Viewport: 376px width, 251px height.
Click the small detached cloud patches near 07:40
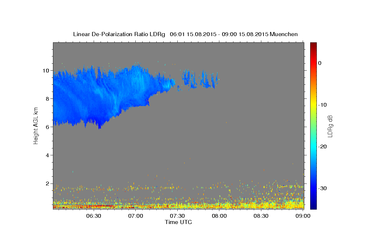[200, 79]
